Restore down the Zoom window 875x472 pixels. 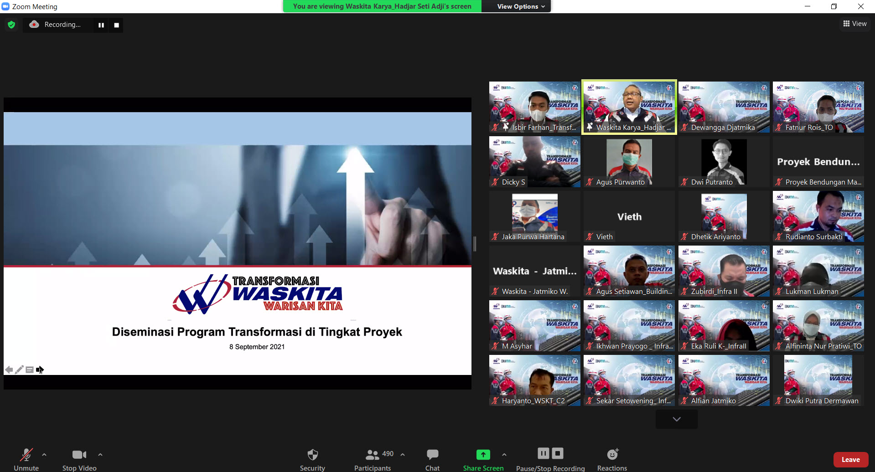click(x=834, y=6)
